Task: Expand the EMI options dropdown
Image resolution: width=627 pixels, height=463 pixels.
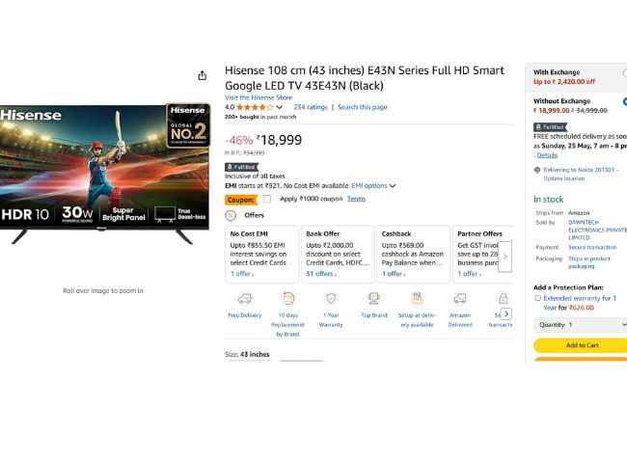Action: [373, 186]
